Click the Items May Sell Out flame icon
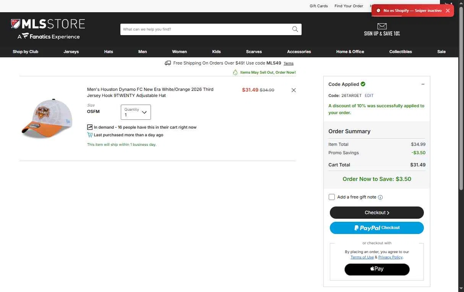Image resolution: width=464 pixels, height=292 pixels. 235,72
